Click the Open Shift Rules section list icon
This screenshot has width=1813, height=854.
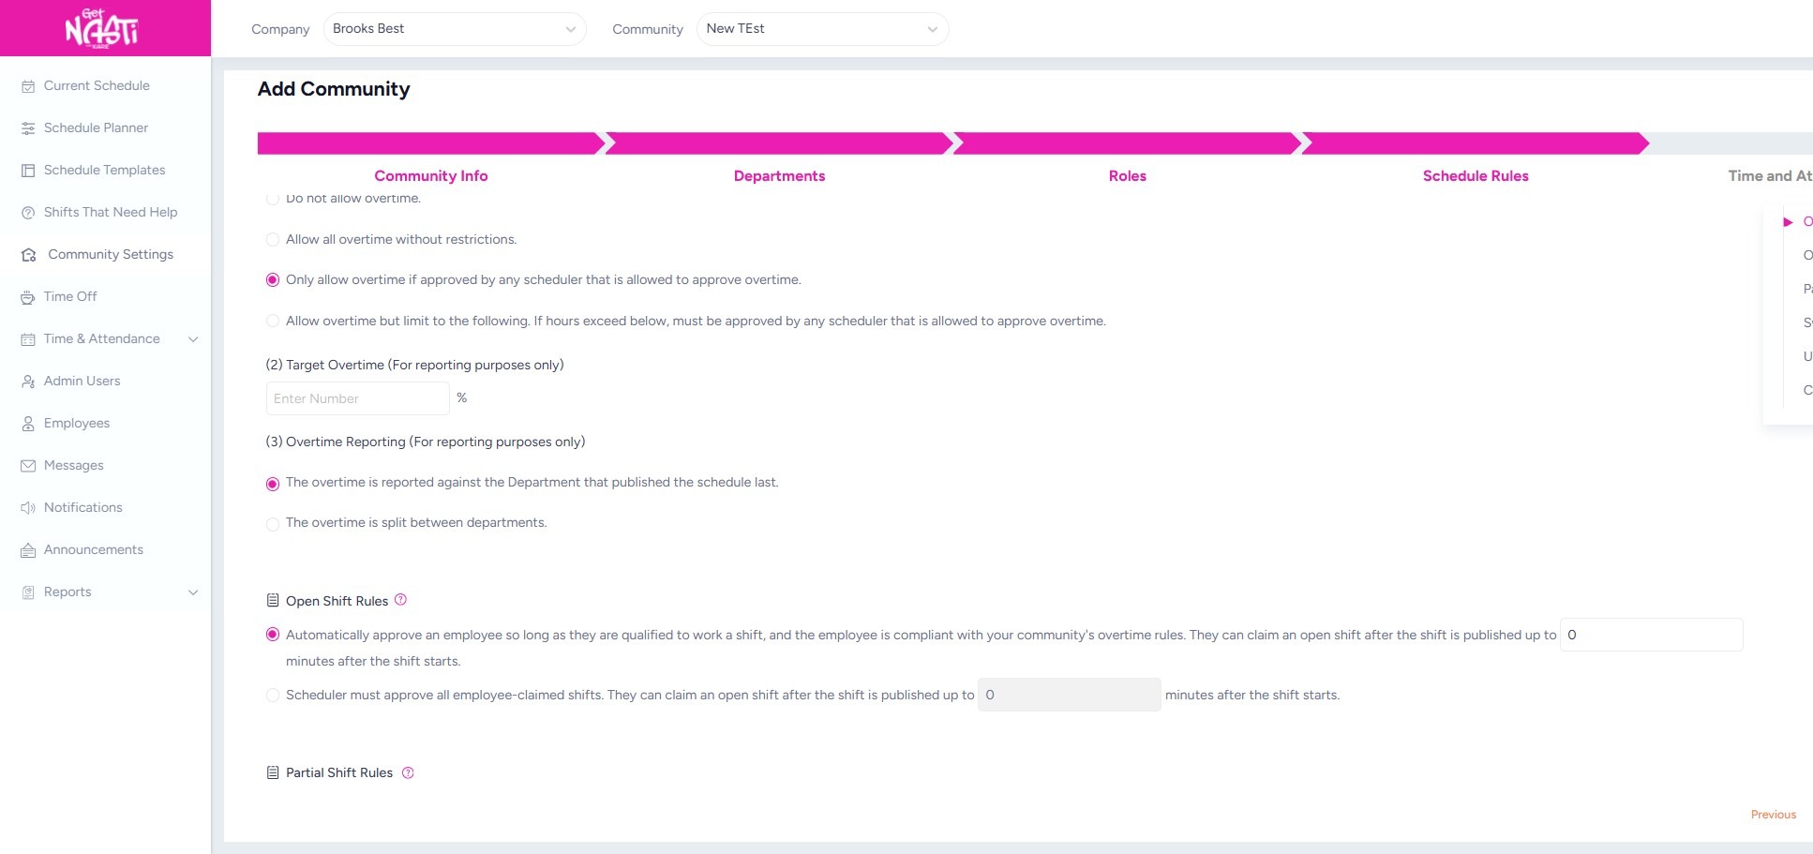click(273, 601)
